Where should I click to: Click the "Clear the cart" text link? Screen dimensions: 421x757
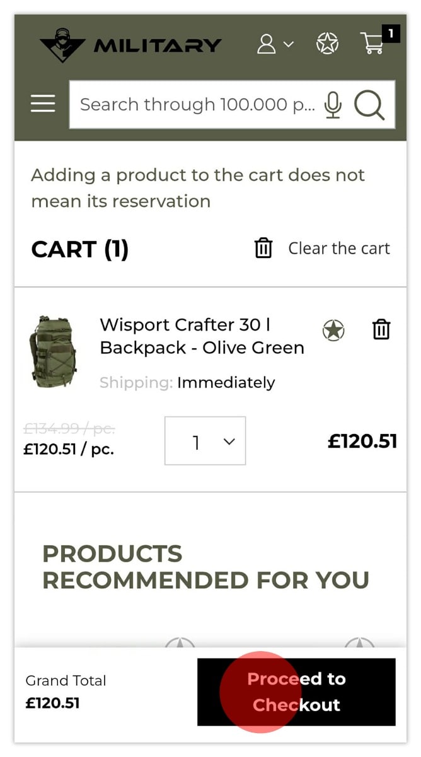click(339, 249)
